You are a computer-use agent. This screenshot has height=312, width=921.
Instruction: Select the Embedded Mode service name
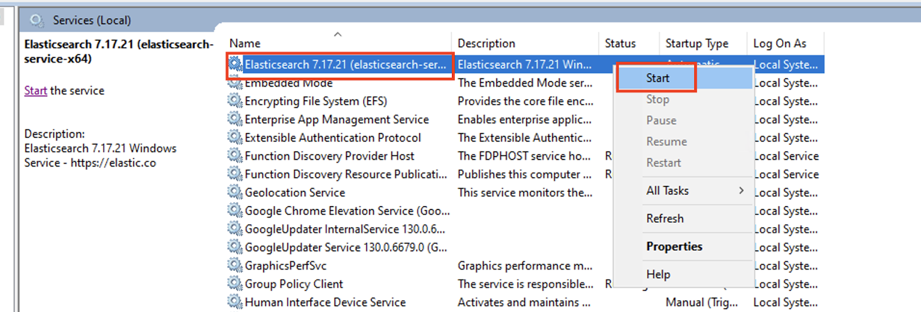tap(289, 83)
